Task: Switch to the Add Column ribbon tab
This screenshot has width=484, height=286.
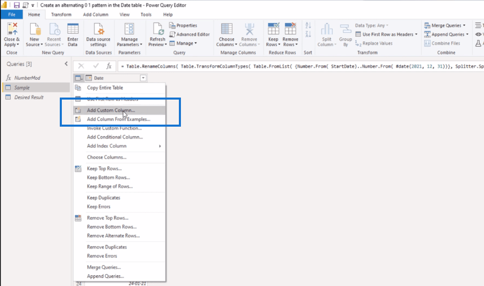Action: coord(96,14)
